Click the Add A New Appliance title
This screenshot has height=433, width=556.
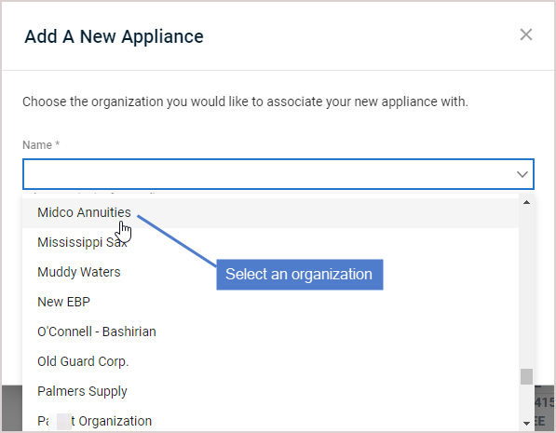(x=114, y=36)
